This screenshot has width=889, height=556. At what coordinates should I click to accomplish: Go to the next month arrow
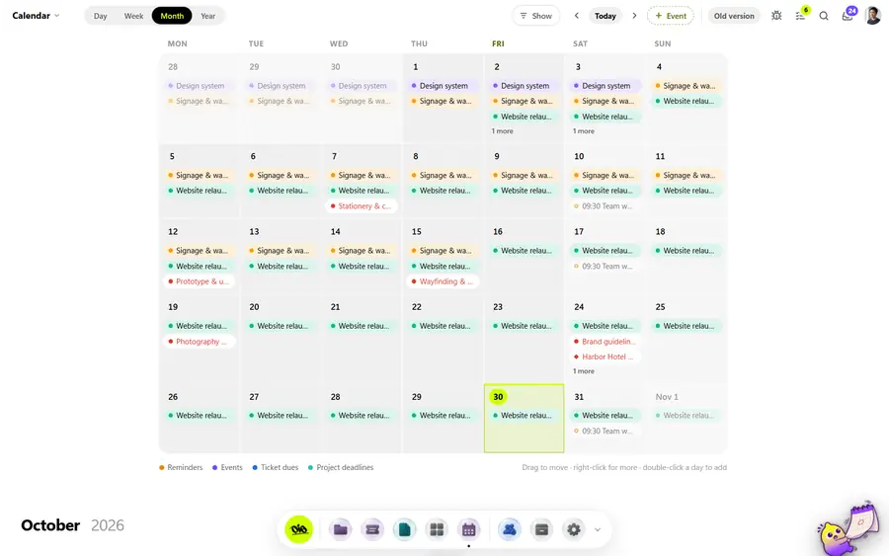click(x=634, y=16)
